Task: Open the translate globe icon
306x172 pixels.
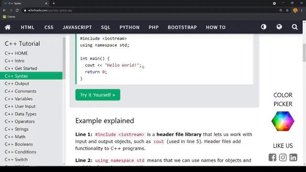Action: [x=279, y=27]
